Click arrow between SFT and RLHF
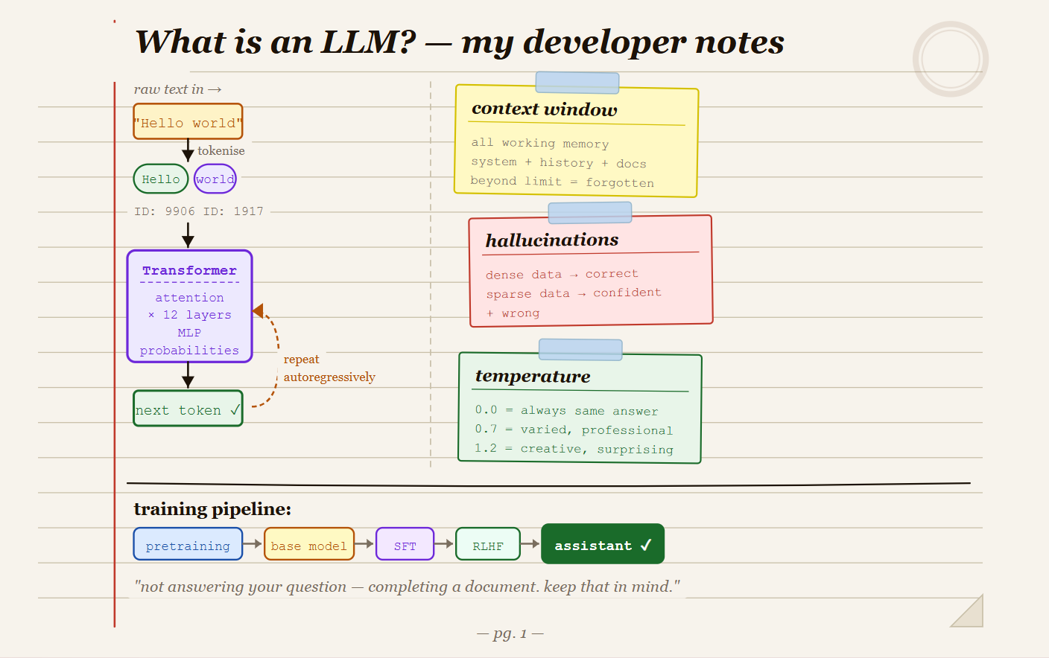The image size is (1049, 658). coord(444,544)
